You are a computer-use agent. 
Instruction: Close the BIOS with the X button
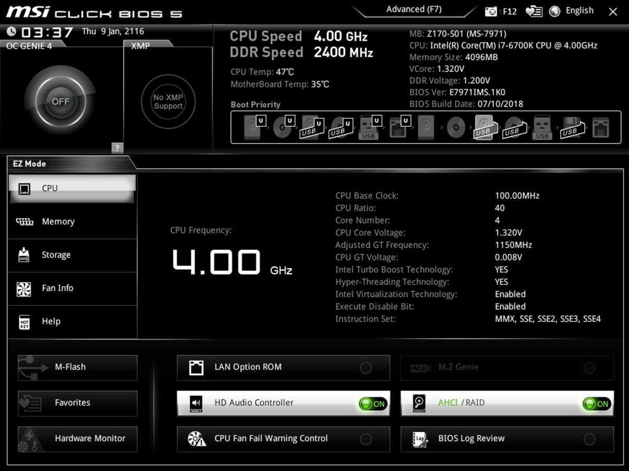(613, 11)
